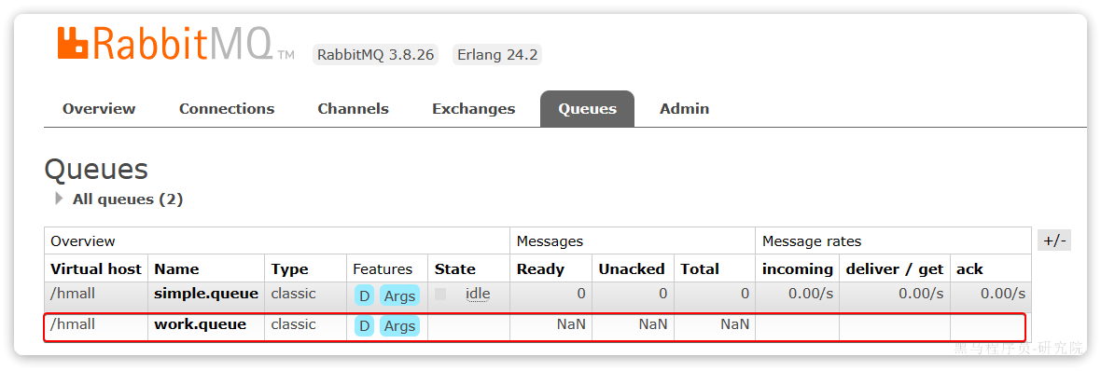1101x371 pixels.
Task: Click the Args badge for simple.queue
Action: (399, 295)
